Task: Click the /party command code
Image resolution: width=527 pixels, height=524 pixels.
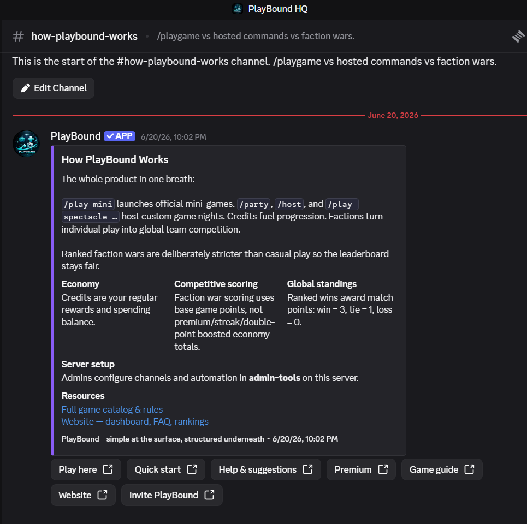Action: point(254,204)
